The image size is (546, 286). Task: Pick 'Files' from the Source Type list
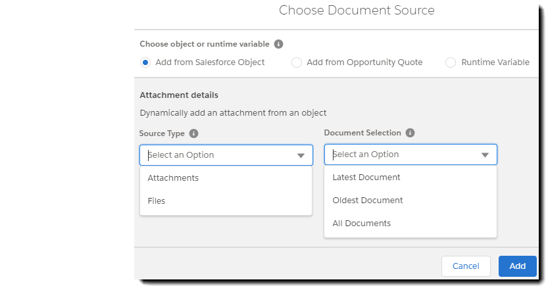[x=157, y=201]
